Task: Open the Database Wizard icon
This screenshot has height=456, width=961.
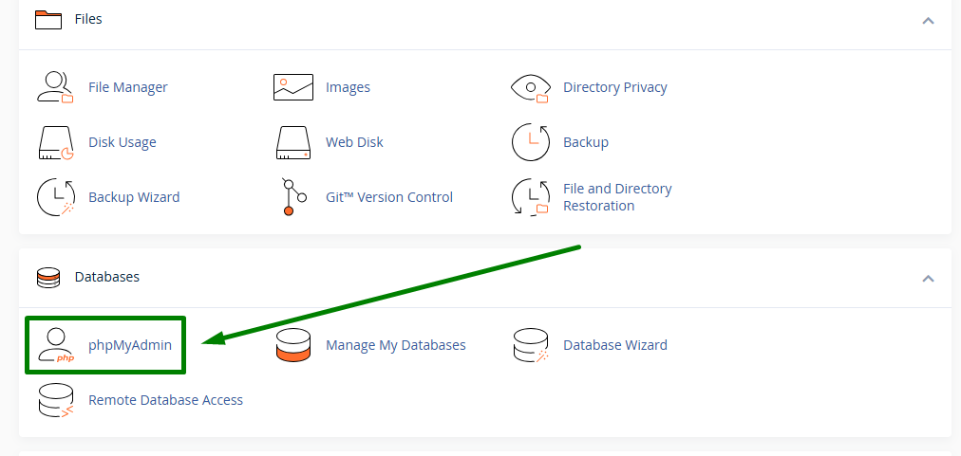Action: click(530, 345)
